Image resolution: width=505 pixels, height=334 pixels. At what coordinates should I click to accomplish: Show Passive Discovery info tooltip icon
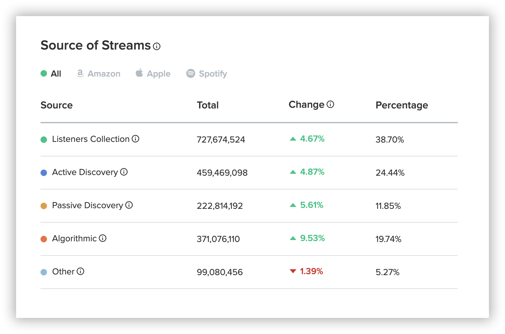(x=129, y=205)
